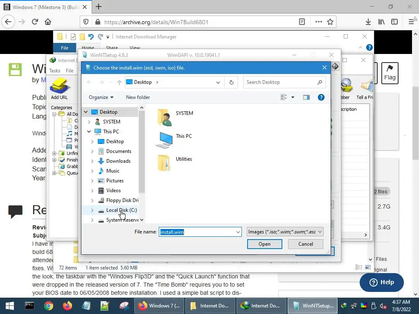Open Firefox downloads arrow icon

[368, 22]
